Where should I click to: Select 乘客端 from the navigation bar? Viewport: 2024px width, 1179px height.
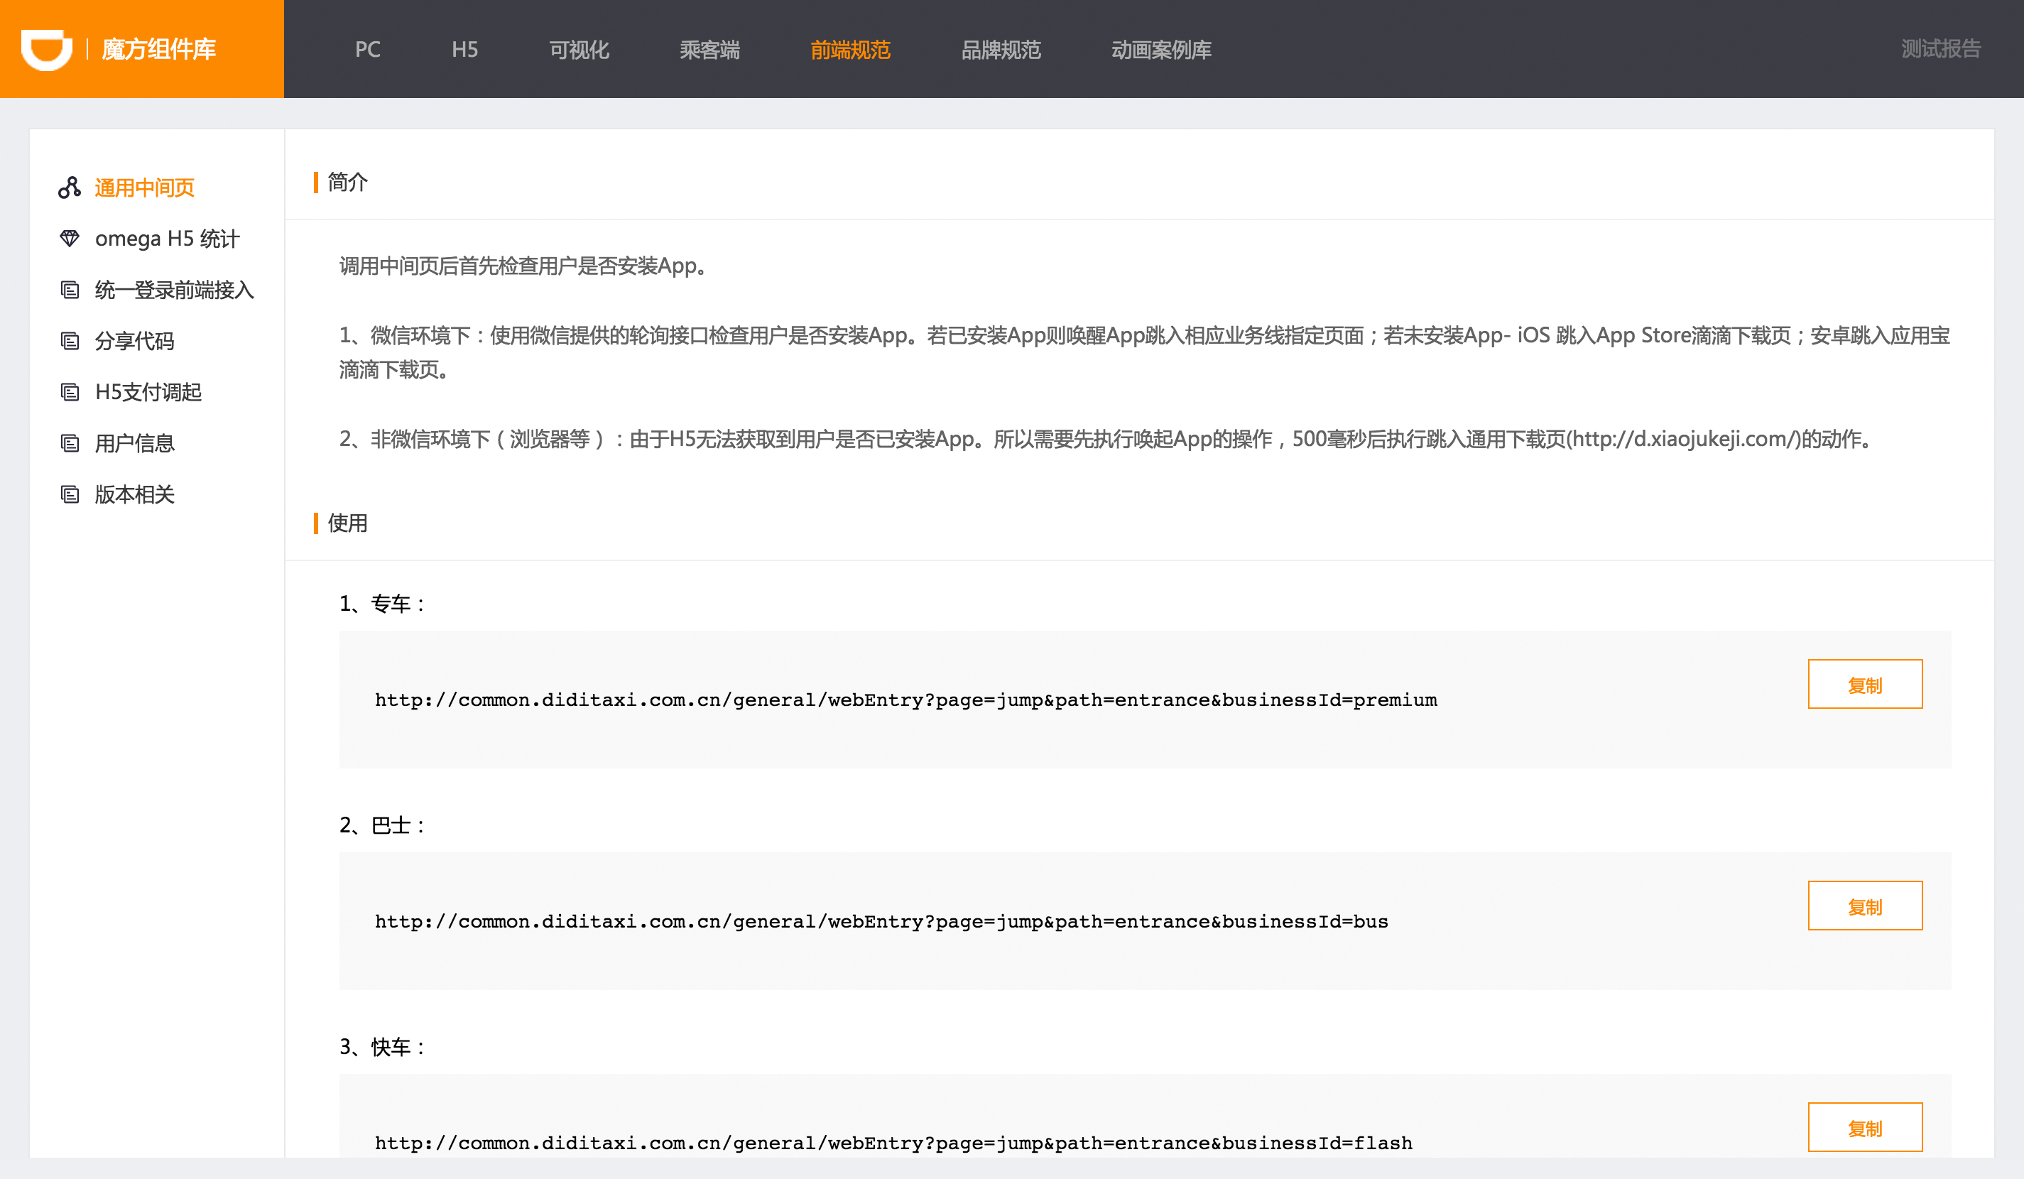tap(710, 49)
